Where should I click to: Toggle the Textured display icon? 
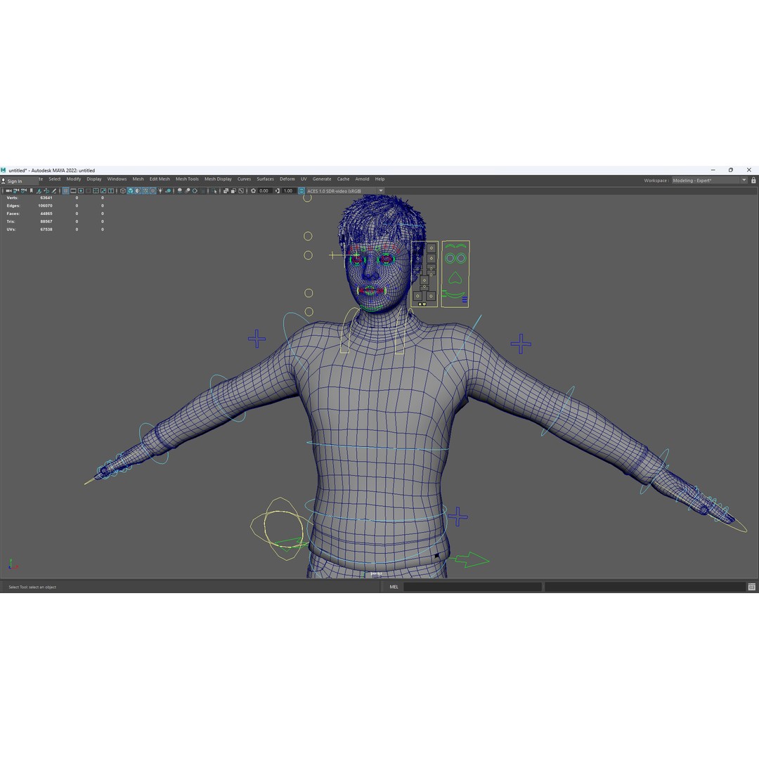153,190
